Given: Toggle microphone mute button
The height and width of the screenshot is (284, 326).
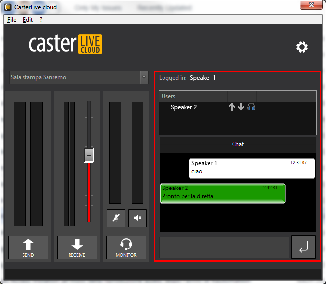Looking at the screenshot, I should pos(116,218).
